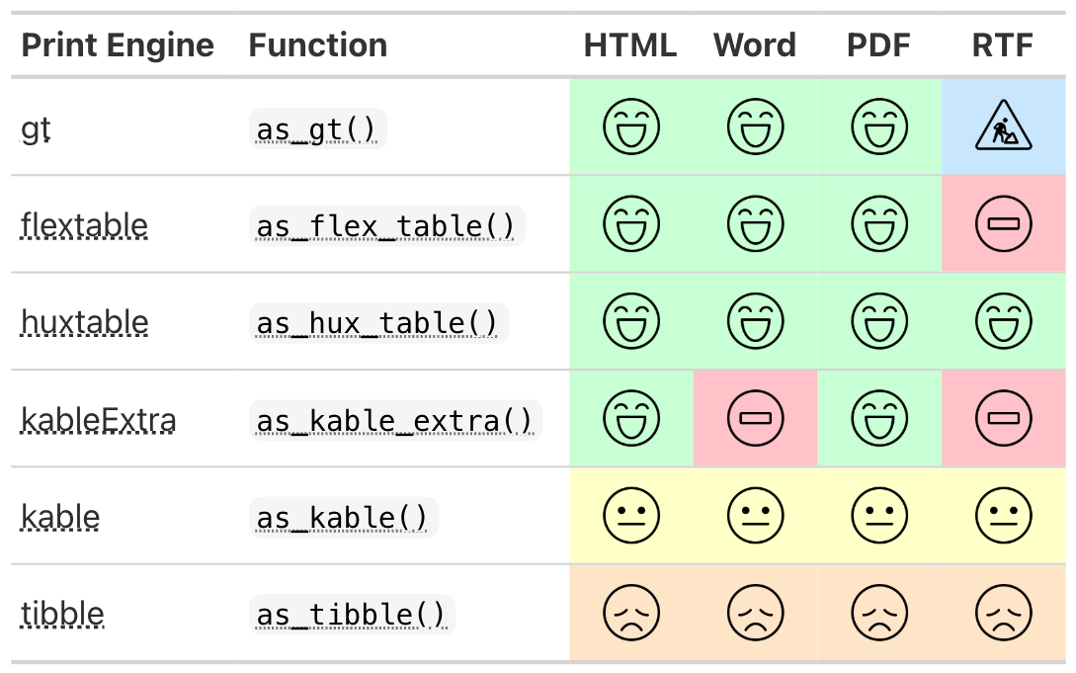Click the as_hux_table() function code

click(377, 323)
